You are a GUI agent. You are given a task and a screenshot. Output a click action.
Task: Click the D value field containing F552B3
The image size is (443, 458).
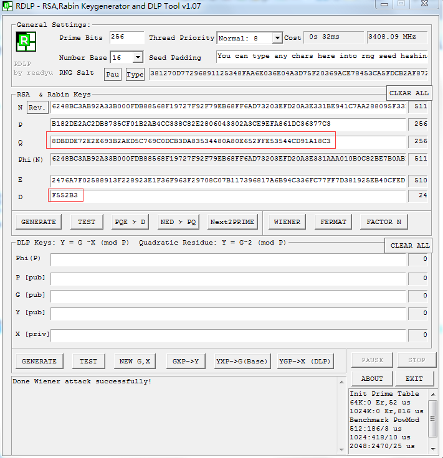coord(228,196)
